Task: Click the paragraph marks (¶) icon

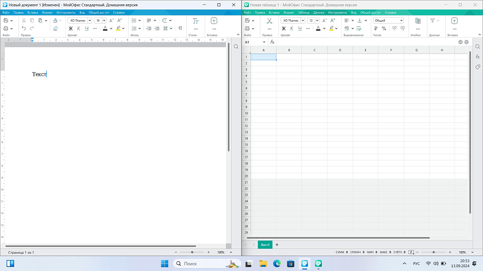Action: click(x=180, y=28)
